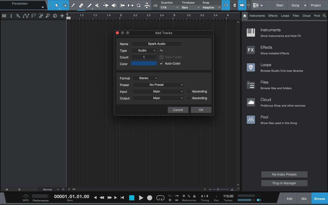Expand the Format dropdown showing Stereo

coord(145,78)
